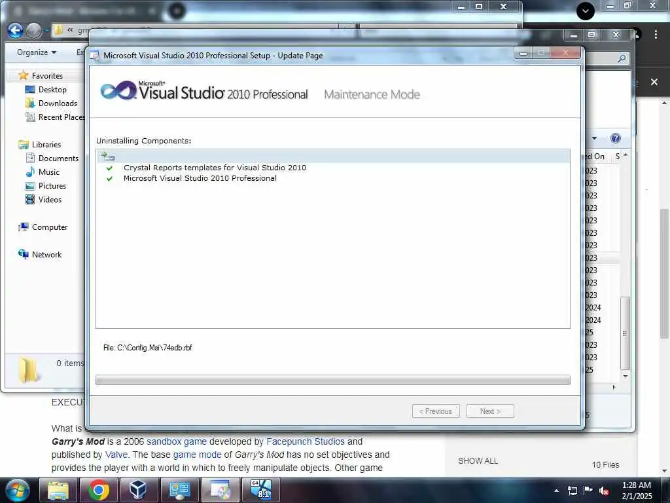Follow the game mode link
The height and width of the screenshot is (503, 670).
click(197, 455)
